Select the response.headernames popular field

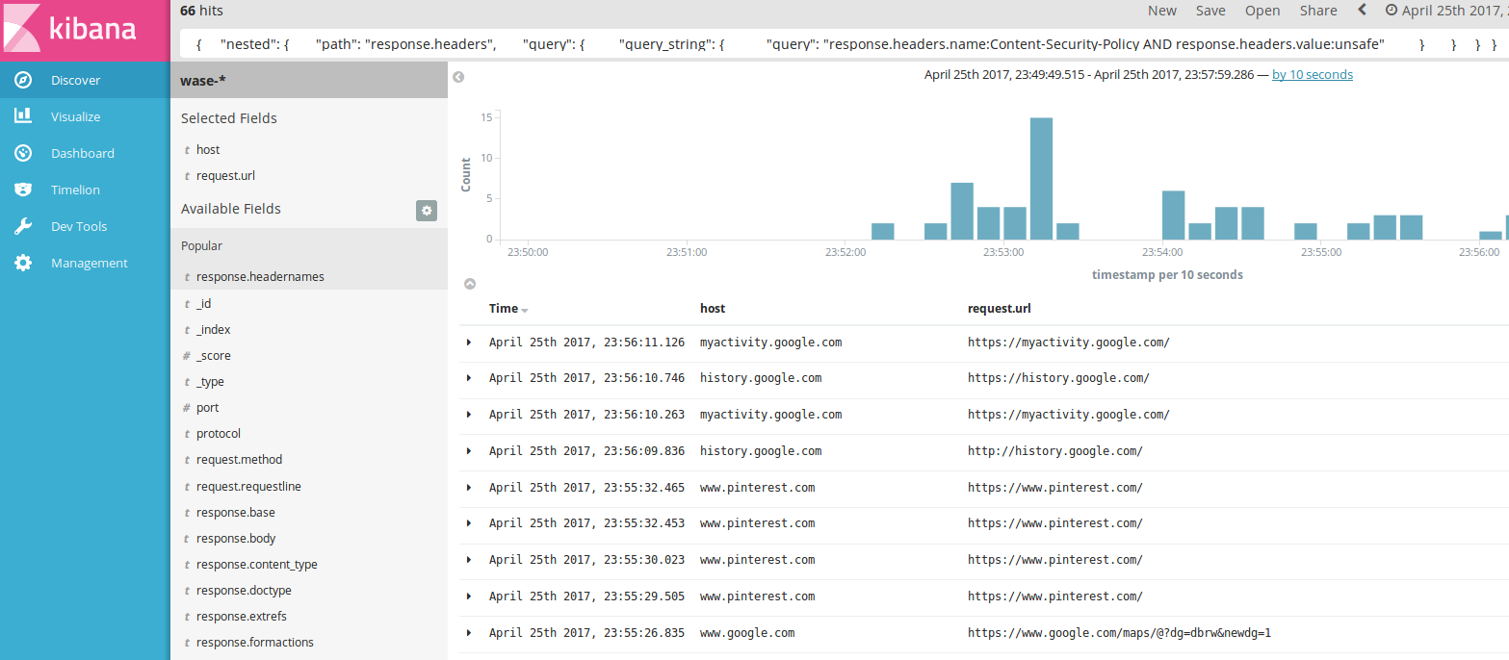260,276
